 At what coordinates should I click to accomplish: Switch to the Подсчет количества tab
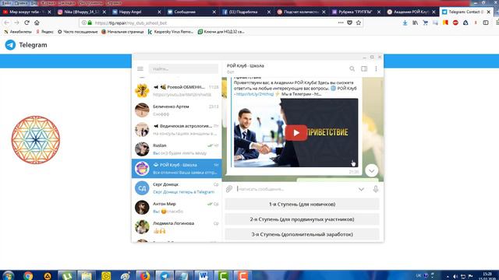301,12
